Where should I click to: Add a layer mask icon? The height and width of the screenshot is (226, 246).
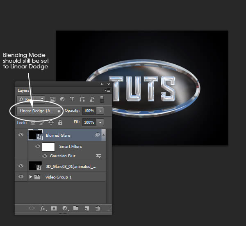point(54,208)
